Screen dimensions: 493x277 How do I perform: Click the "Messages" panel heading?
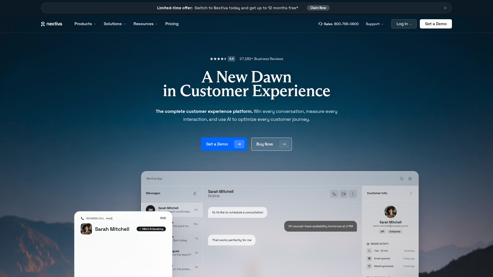pyautogui.click(x=153, y=193)
